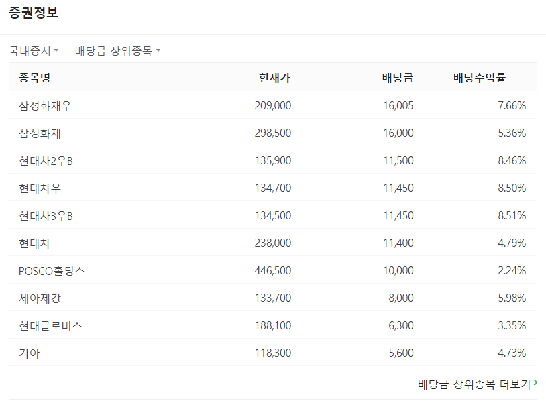546x403 pixels.
Task: Open the 국내증시 dropdown
Action: coord(34,51)
